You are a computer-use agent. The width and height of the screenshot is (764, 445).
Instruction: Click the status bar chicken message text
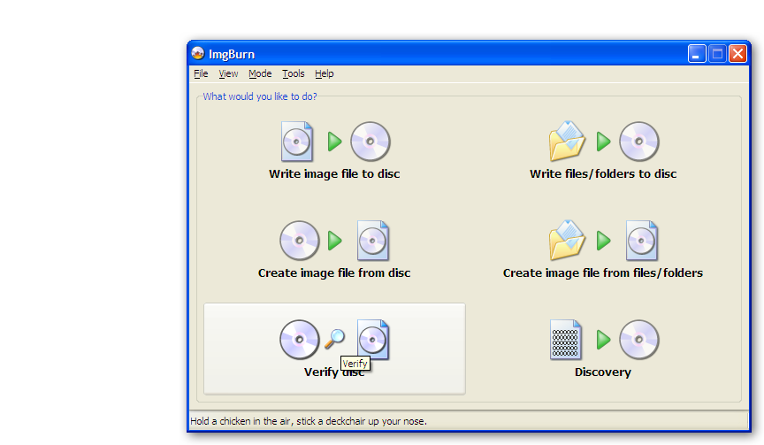309,421
